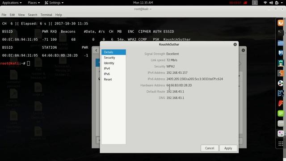Click the IPv4 address 192.168.43.157
Viewport: 286px width, 161px height.
[x=177, y=72]
